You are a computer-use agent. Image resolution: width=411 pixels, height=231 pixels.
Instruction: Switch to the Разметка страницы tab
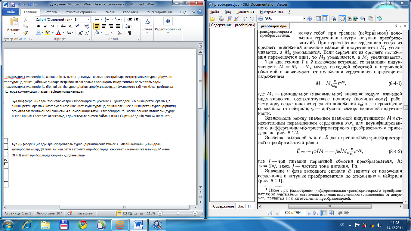tap(80, 12)
